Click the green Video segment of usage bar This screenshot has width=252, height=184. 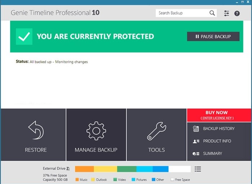[127, 169]
